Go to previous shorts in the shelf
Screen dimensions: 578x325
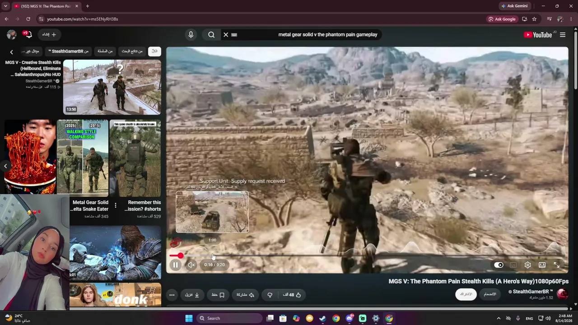point(5,166)
